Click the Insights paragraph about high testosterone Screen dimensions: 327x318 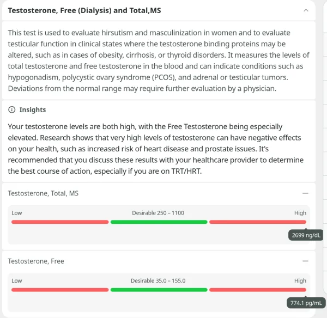[155, 149]
